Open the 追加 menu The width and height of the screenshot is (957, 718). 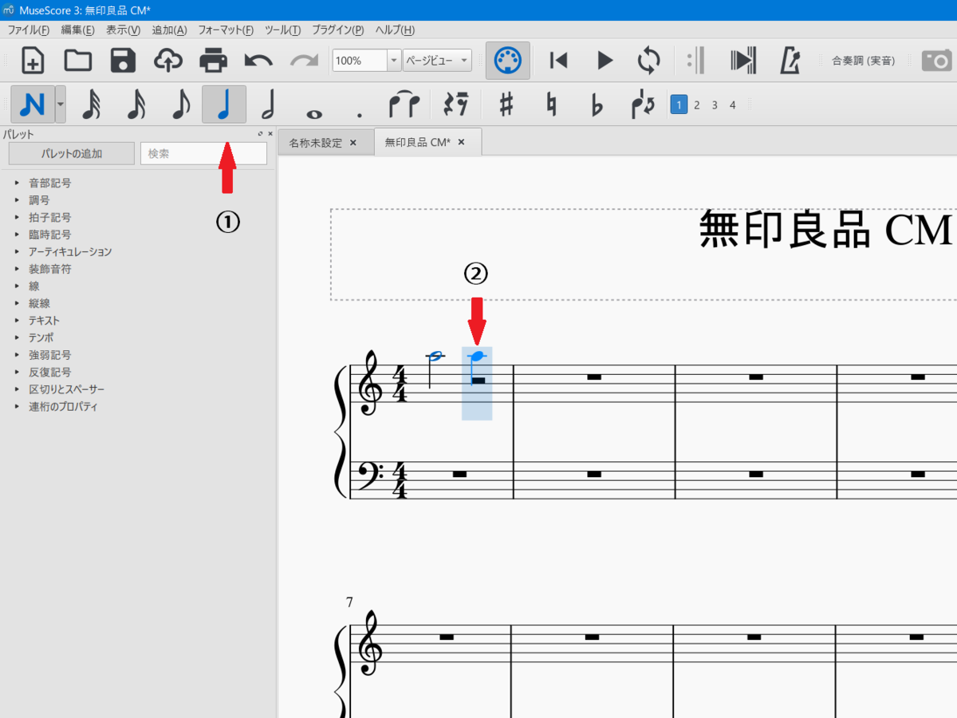click(169, 30)
